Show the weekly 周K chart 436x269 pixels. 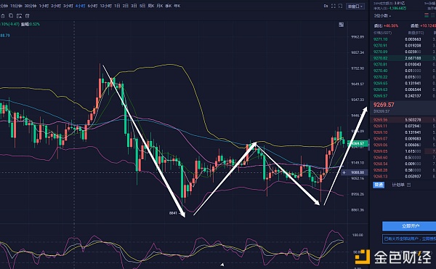[x=151, y=6]
